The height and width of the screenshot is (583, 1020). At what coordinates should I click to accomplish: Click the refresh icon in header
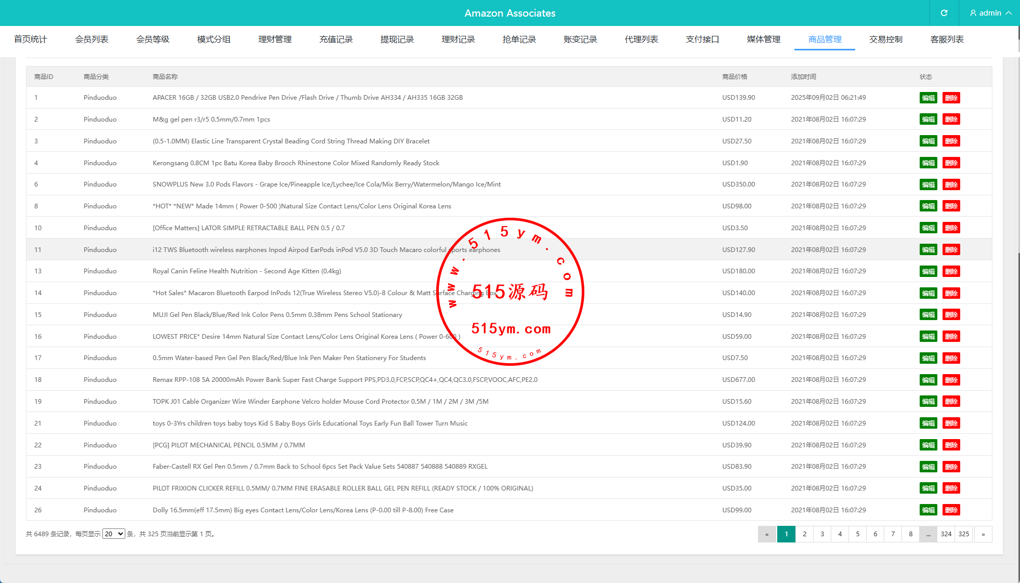(944, 13)
